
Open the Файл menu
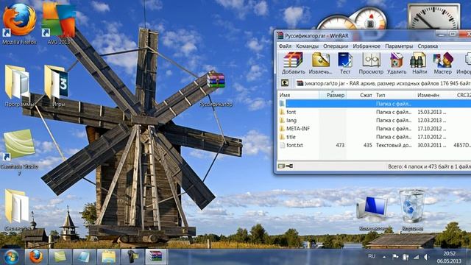pos(285,46)
